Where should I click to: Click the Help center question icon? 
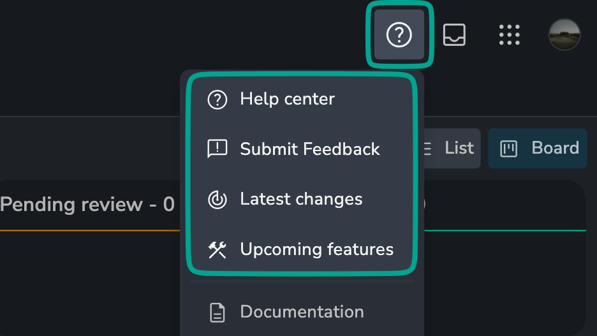[217, 99]
